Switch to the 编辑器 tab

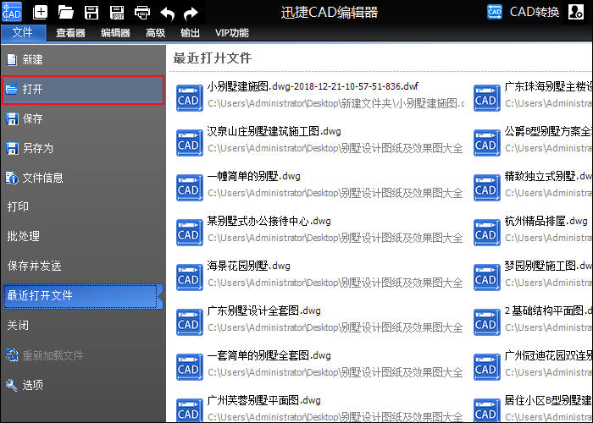click(x=115, y=33)
